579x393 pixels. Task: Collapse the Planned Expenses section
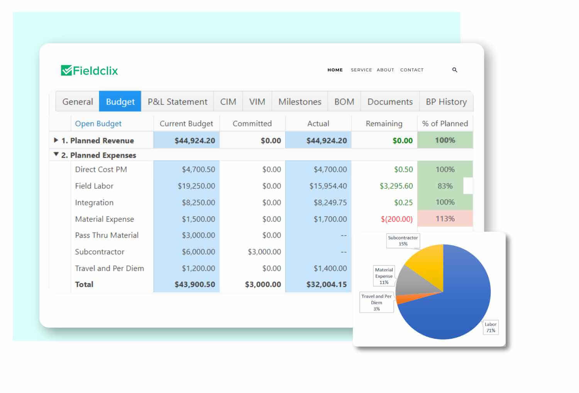pyautogui.click(x=56, y=155)
